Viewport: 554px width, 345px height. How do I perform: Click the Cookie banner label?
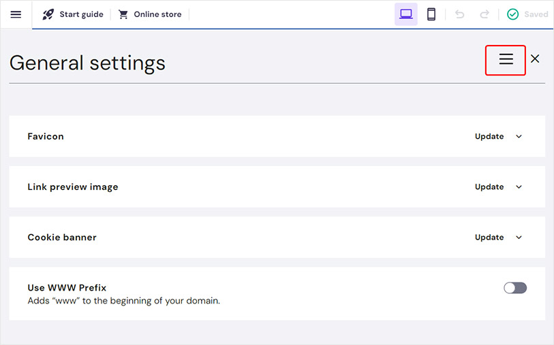[x=62, y=237]
